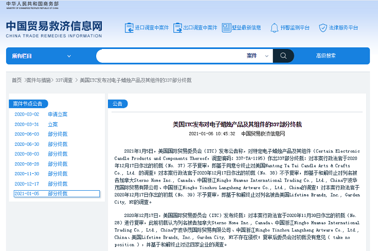378x251 pixels.
Task: Open 2020-06-03 部分终裁 entry
Action: pyautogui.click(x=41, y=134)
